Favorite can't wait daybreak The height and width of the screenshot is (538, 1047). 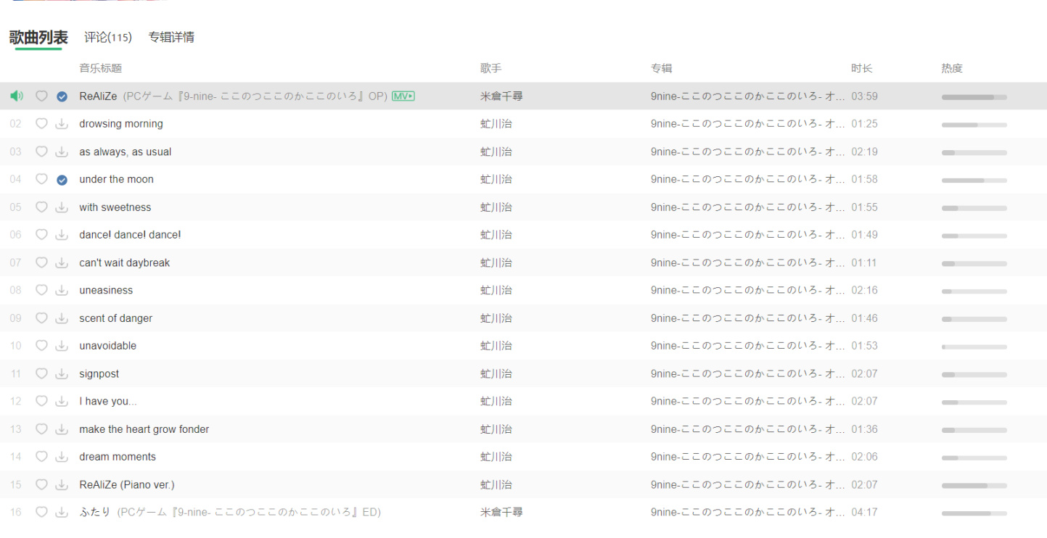click(41, 262)
